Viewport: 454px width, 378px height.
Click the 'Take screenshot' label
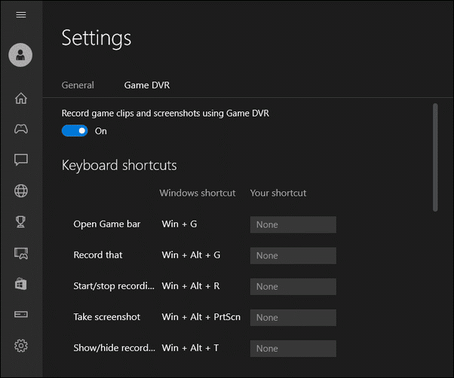coord(107,317)
